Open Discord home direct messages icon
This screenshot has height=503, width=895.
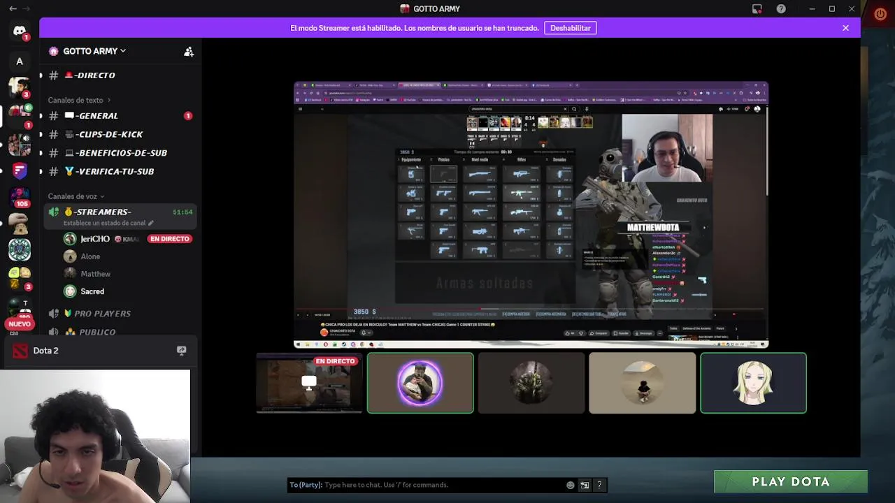(x=20, y=31)
